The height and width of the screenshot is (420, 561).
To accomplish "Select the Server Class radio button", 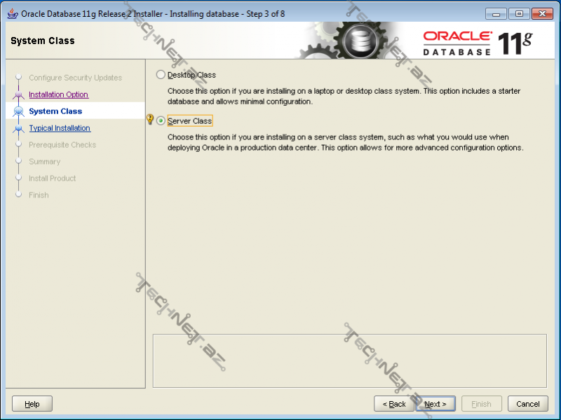I will (x=161, y=121).
